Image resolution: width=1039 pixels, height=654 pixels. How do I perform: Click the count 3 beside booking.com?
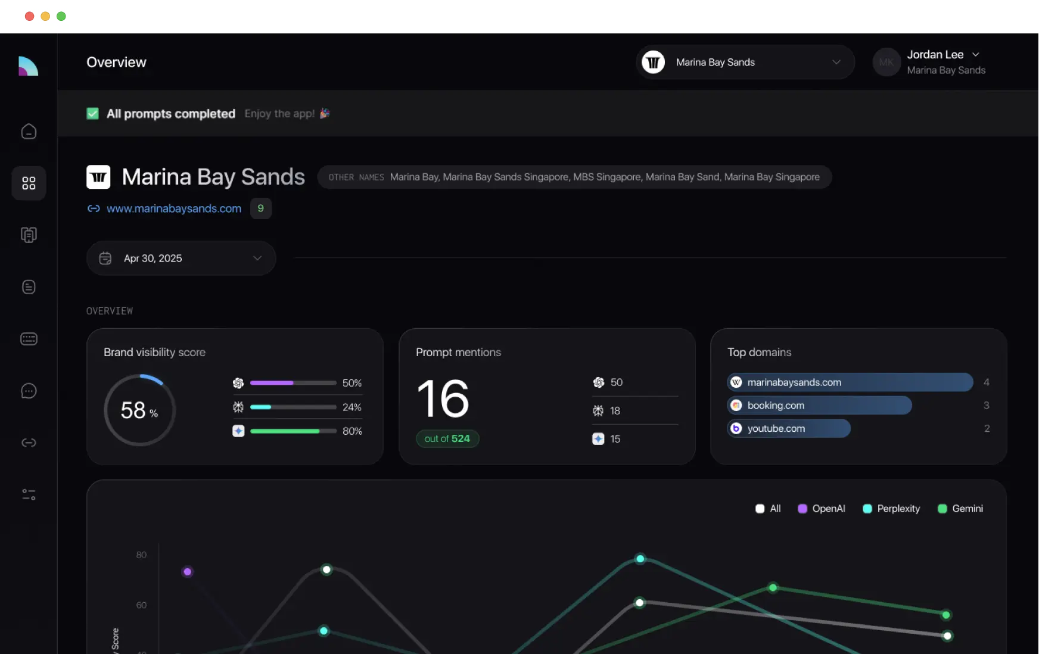pos(987,406)
